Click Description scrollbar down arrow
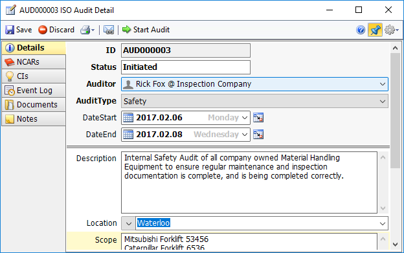Viewport: 404px width, 253px height. click(x=383, y=208)
